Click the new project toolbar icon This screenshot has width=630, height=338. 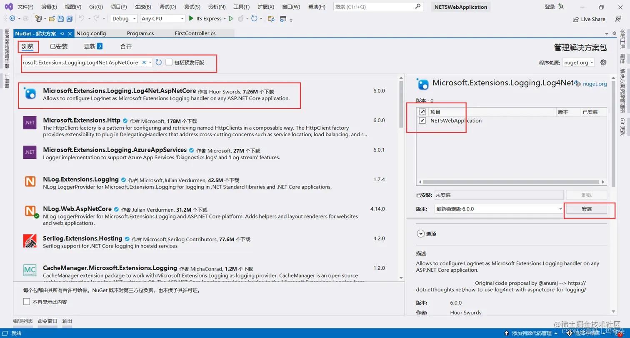(x=38, y=19)
